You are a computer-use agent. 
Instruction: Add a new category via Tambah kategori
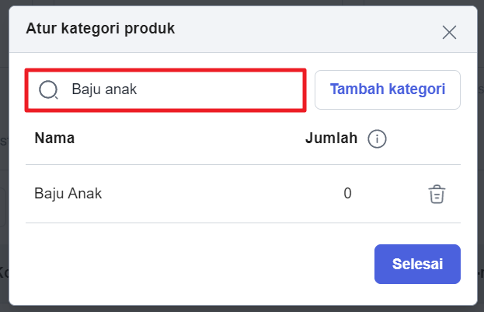(388, 89)
